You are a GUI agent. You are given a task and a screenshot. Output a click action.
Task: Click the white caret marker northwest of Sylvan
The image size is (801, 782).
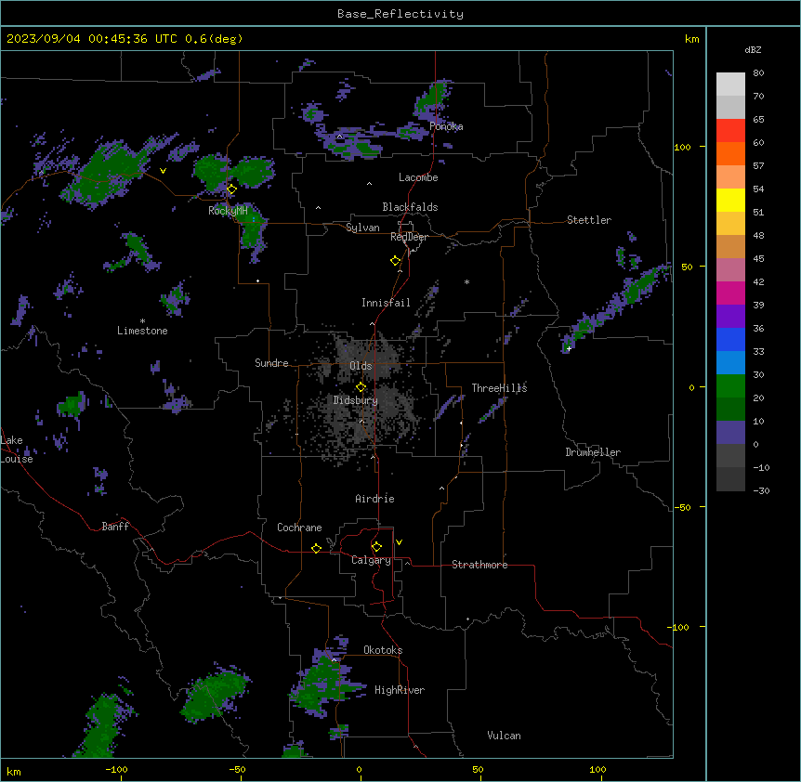point(318,208)
